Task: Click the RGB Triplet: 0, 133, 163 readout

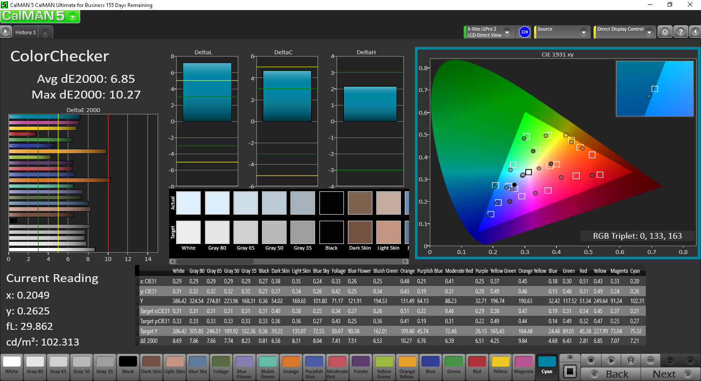Action: tap(637, 236)
